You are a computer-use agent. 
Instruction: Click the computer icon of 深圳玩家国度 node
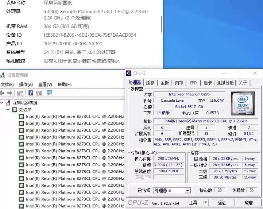coord(8,103)
